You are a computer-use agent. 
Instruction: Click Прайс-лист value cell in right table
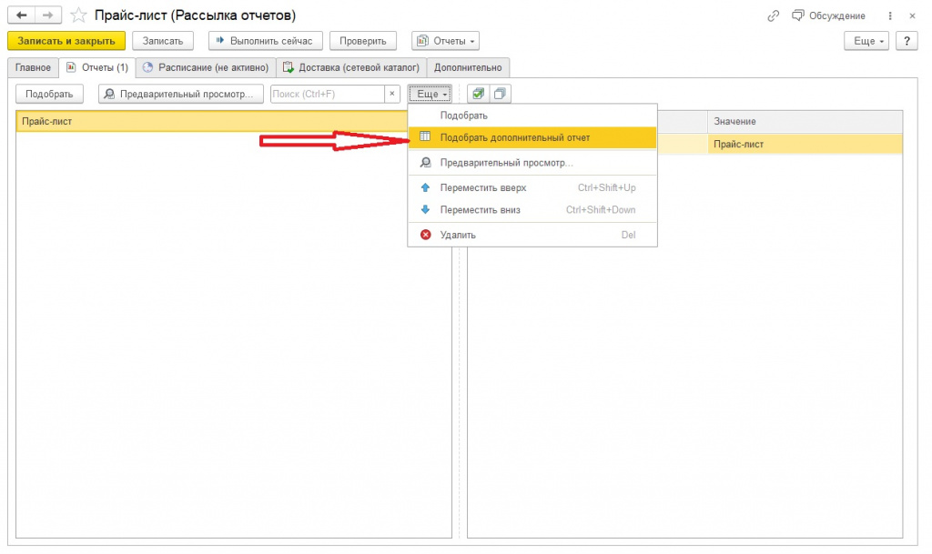pos(805,145)
